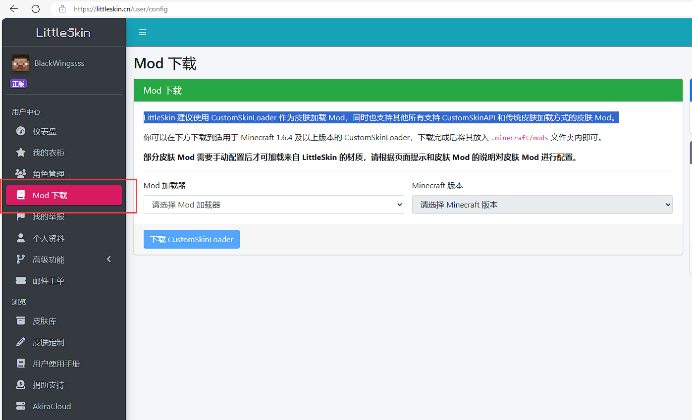Click the dashboard gauge icon (仪表盘)
The height and width of the screenshot is (420, 692).
tap(20, 131)
